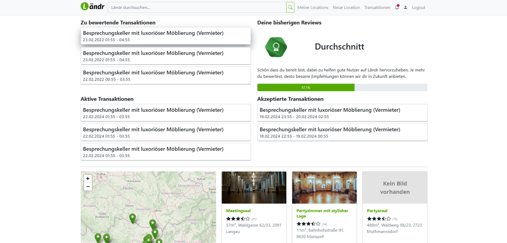
Task: Click the Partyzimmer review count (14)
Action: [324, 224]
